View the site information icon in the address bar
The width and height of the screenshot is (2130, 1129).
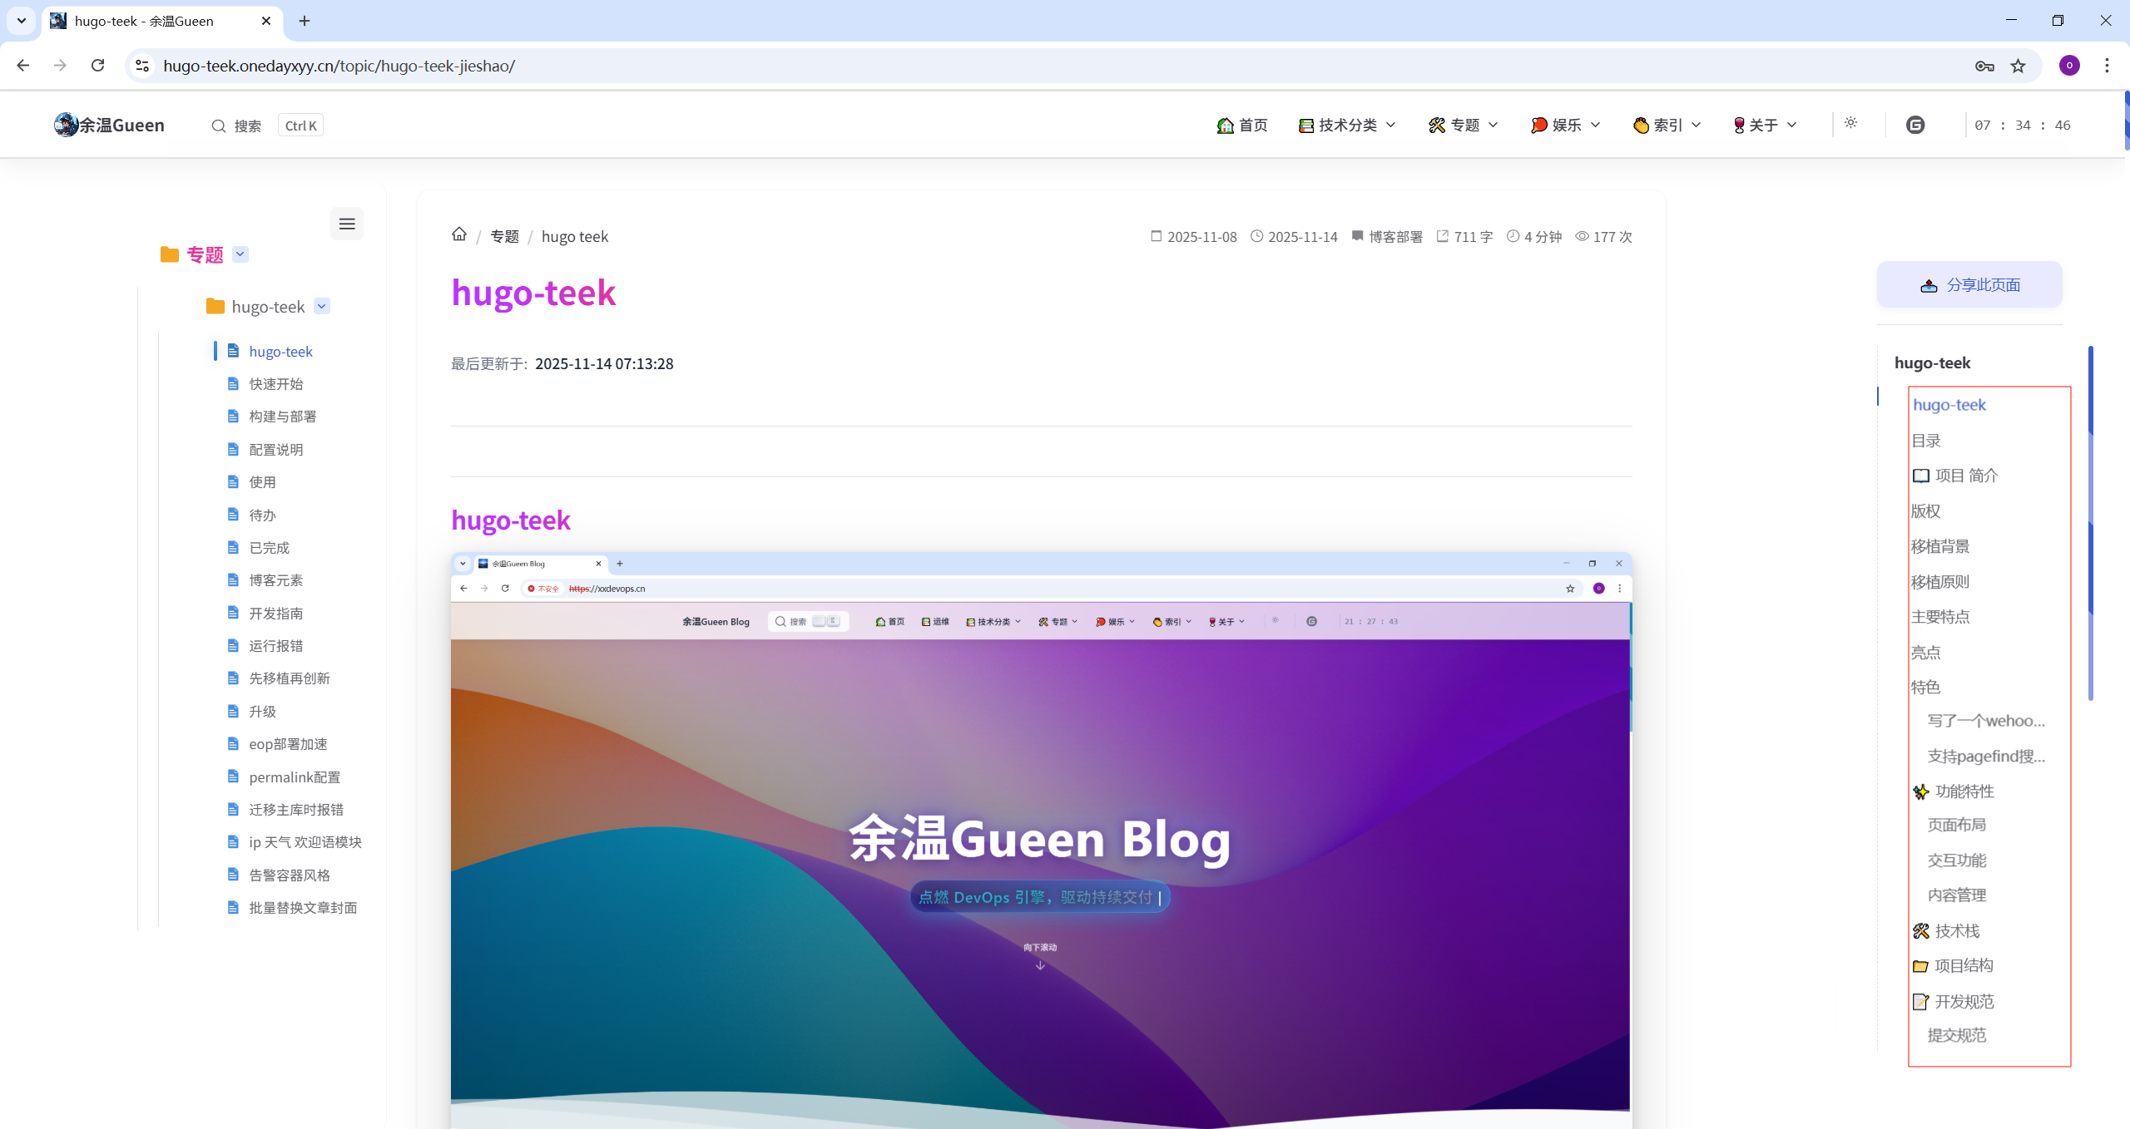coord(142,66)
